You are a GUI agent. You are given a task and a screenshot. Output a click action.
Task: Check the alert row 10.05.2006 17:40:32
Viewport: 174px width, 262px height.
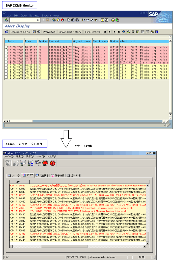[6, 50]
